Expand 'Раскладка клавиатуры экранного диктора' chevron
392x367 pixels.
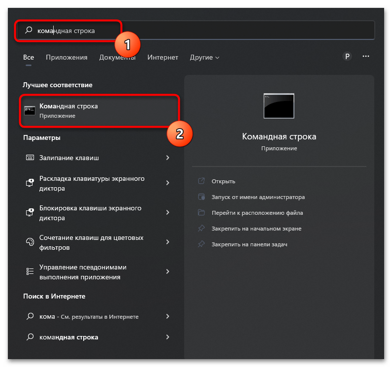(x=168, y=183)
